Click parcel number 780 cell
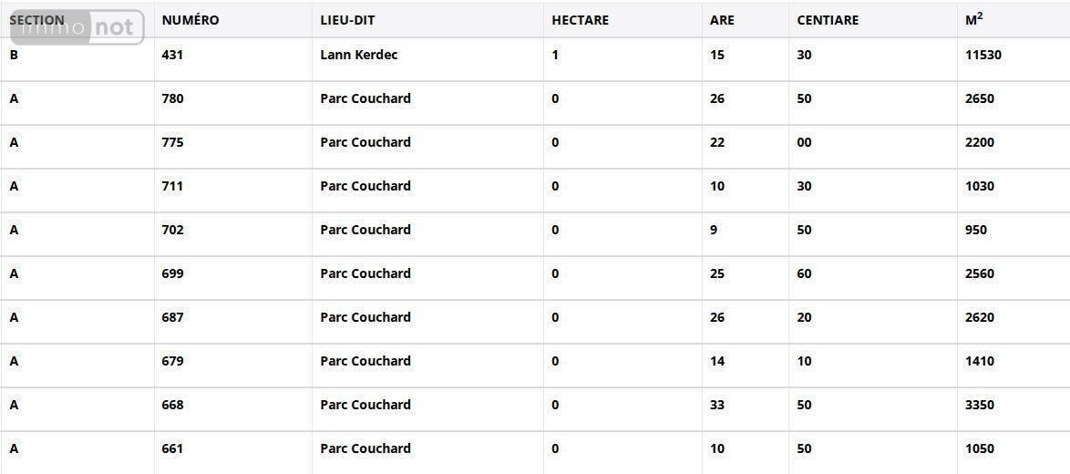 173,98
